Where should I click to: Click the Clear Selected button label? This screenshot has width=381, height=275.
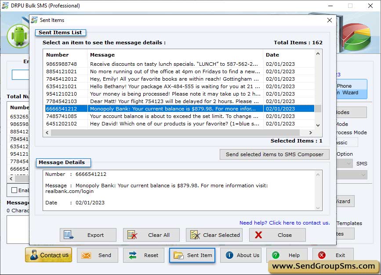221,235
